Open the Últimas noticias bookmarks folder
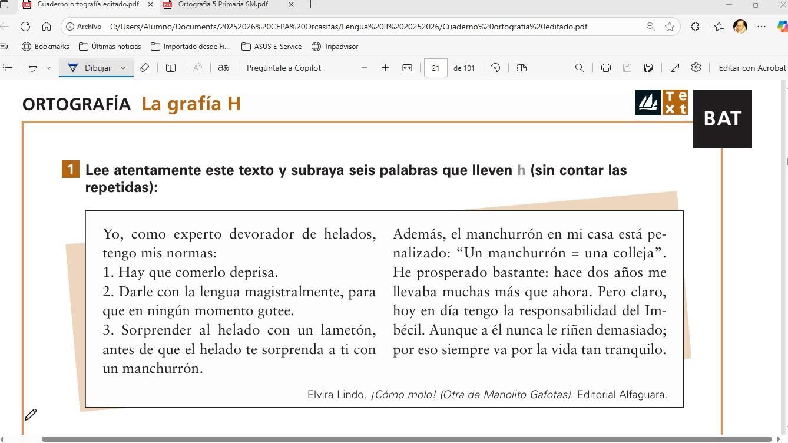788x443 pixels. click(x=110, y=47)
